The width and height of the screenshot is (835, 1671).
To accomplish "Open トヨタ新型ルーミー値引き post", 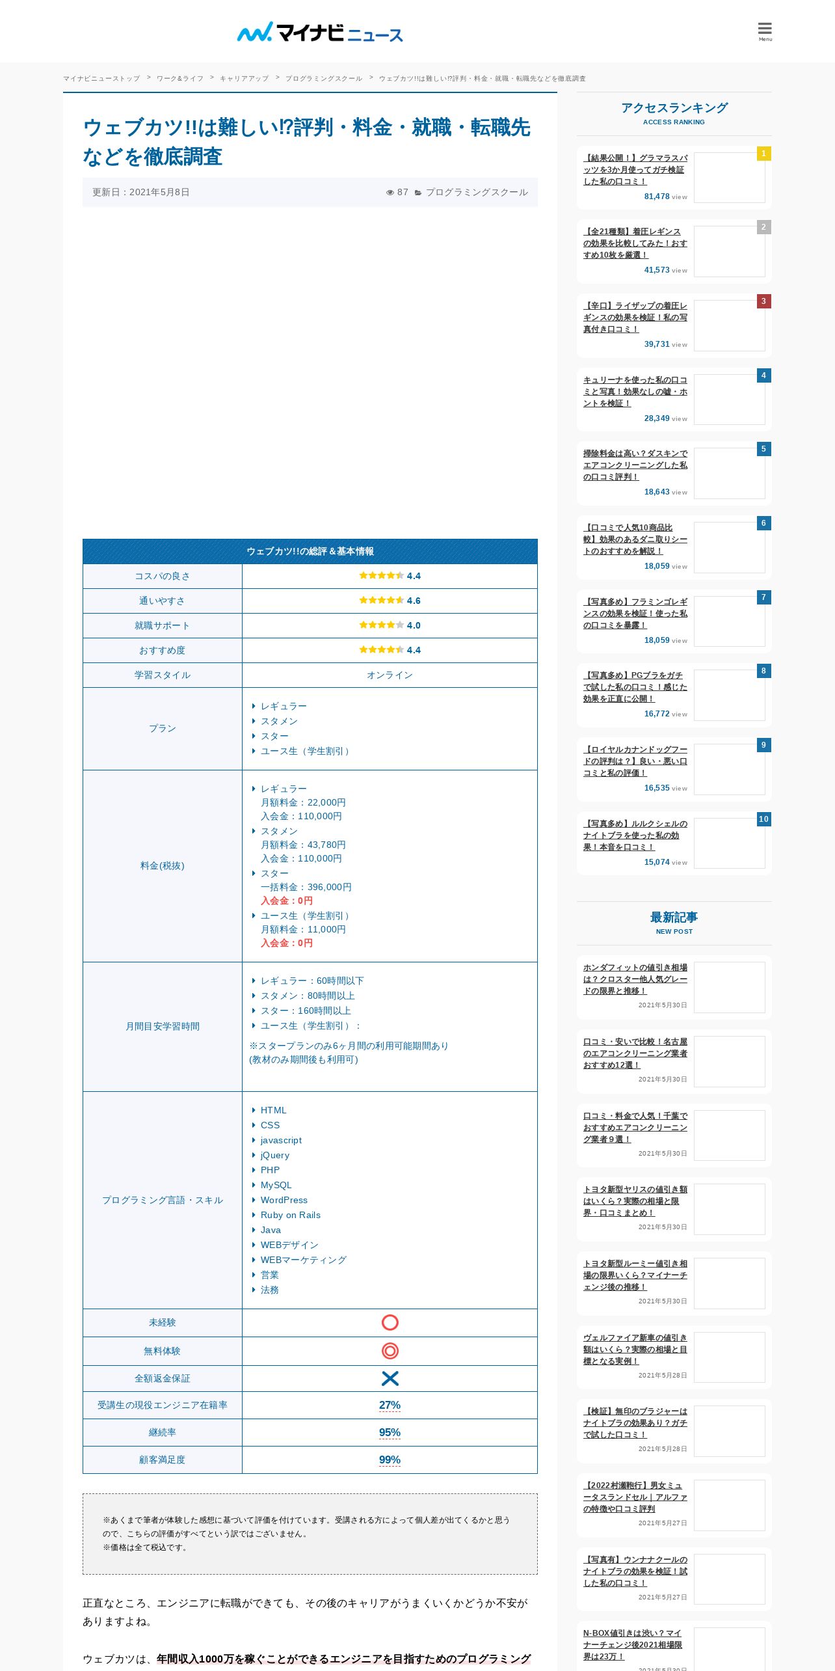I will (x=635, y=1275).
